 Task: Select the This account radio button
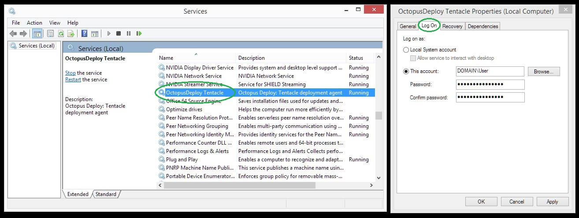[x=406, y=71]
